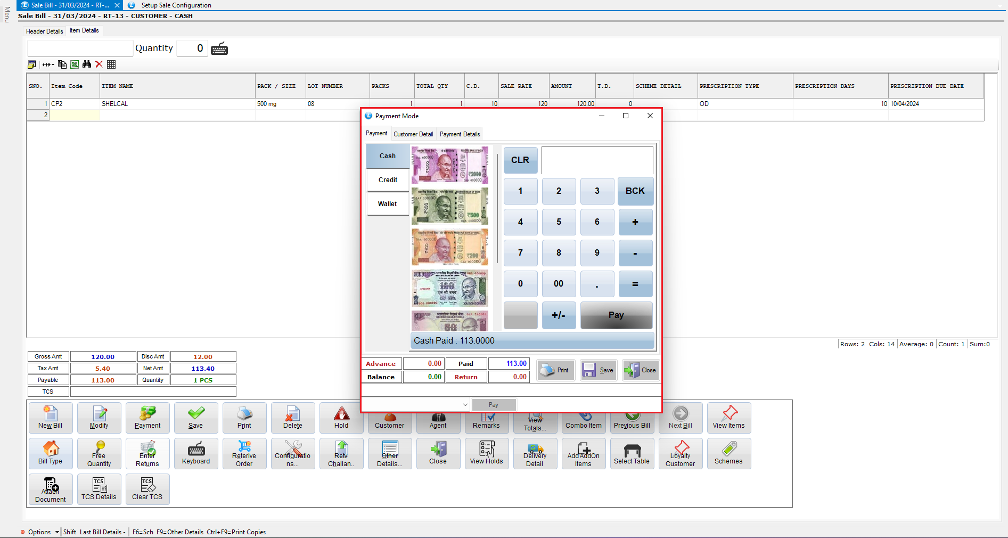Click the Excel export icon in grid toolbar
Screen dimensions: 1008x538
(x=75, y=64)
